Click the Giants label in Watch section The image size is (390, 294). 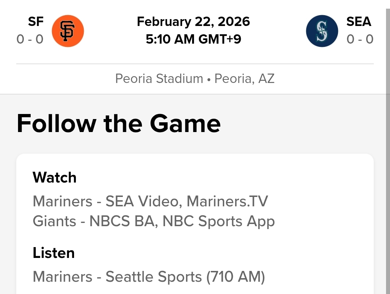[x=54, y=221]
